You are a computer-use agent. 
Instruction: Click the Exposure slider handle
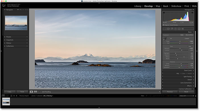tap(180, 48)
